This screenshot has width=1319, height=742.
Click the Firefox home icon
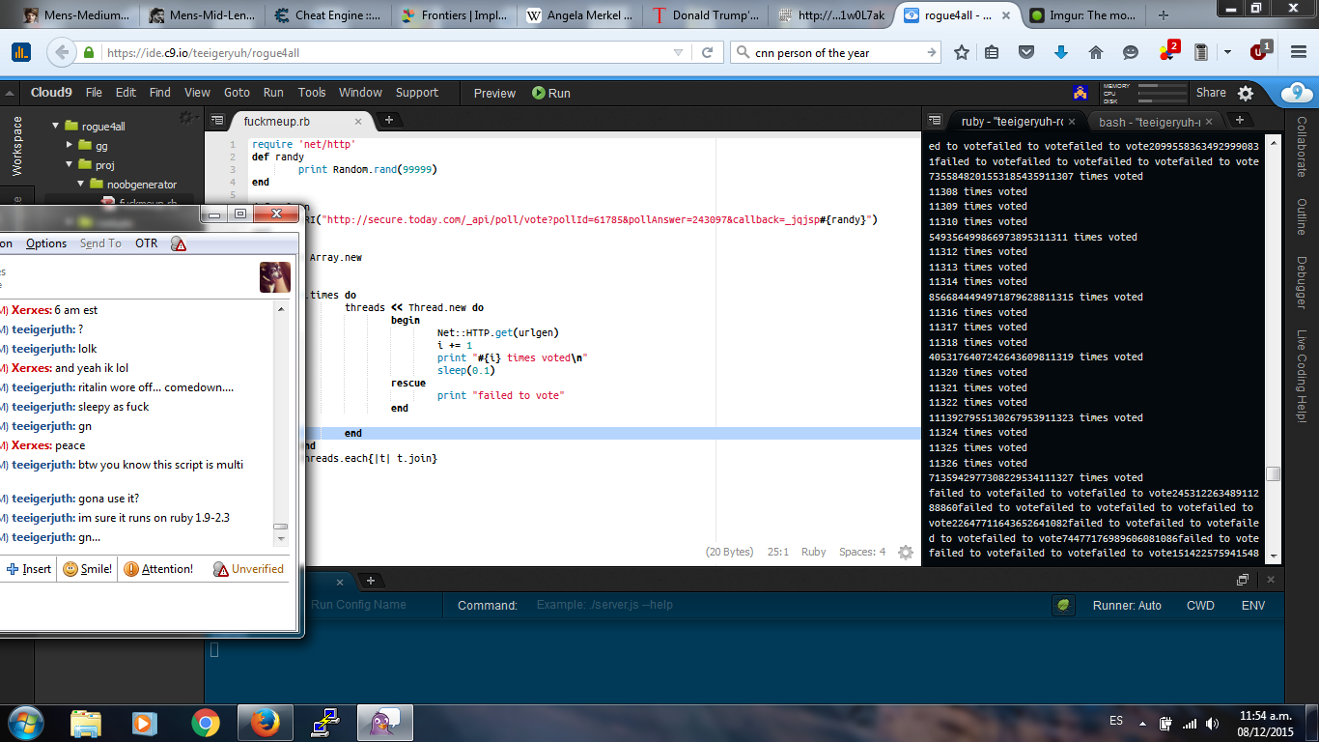point(1096,53)
